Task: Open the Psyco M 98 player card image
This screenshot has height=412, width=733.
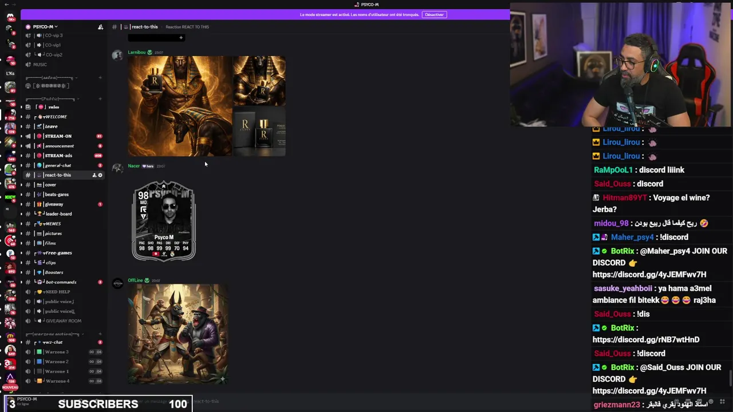Action: tap(164, 221)
